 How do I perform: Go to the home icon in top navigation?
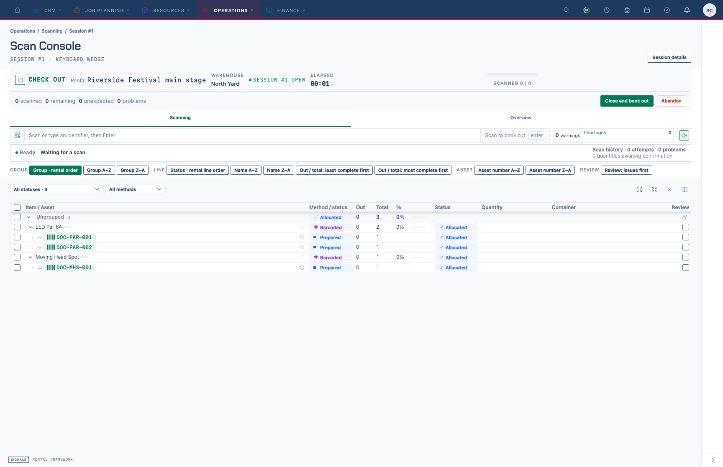tap(18, 10)
